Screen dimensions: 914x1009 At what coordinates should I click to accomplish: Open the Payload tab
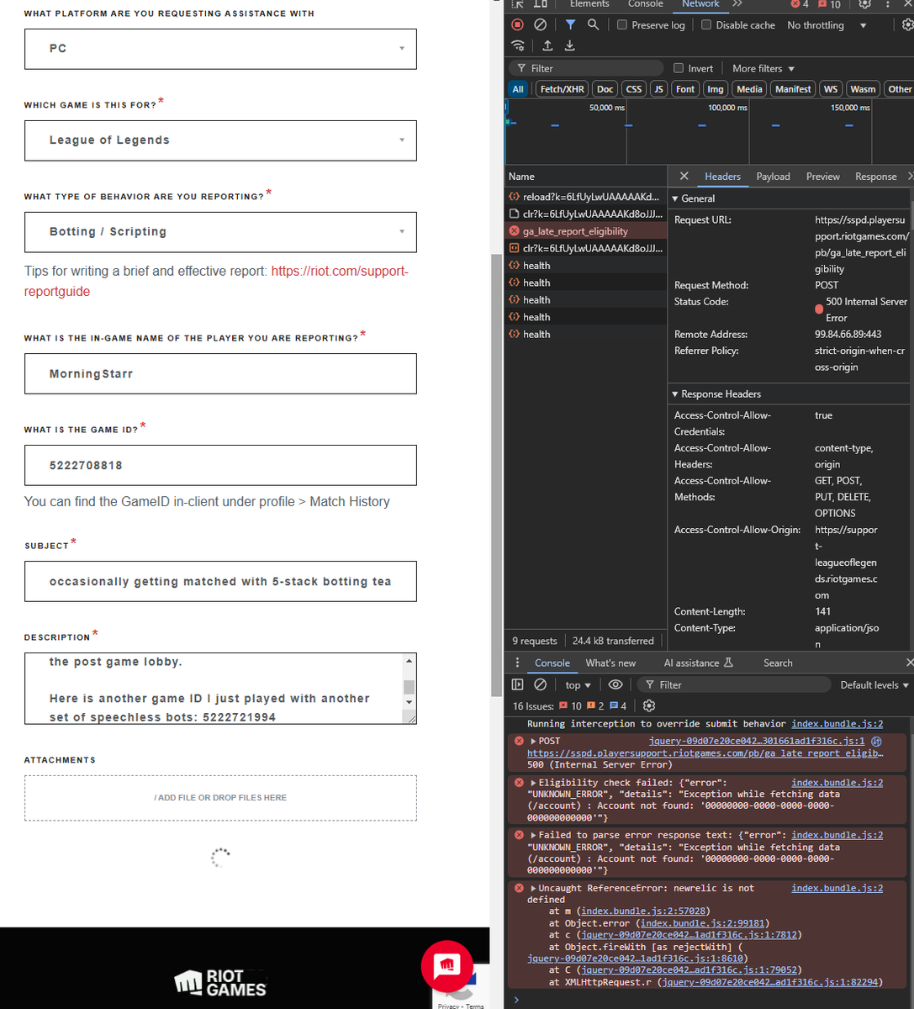(773, 177)
